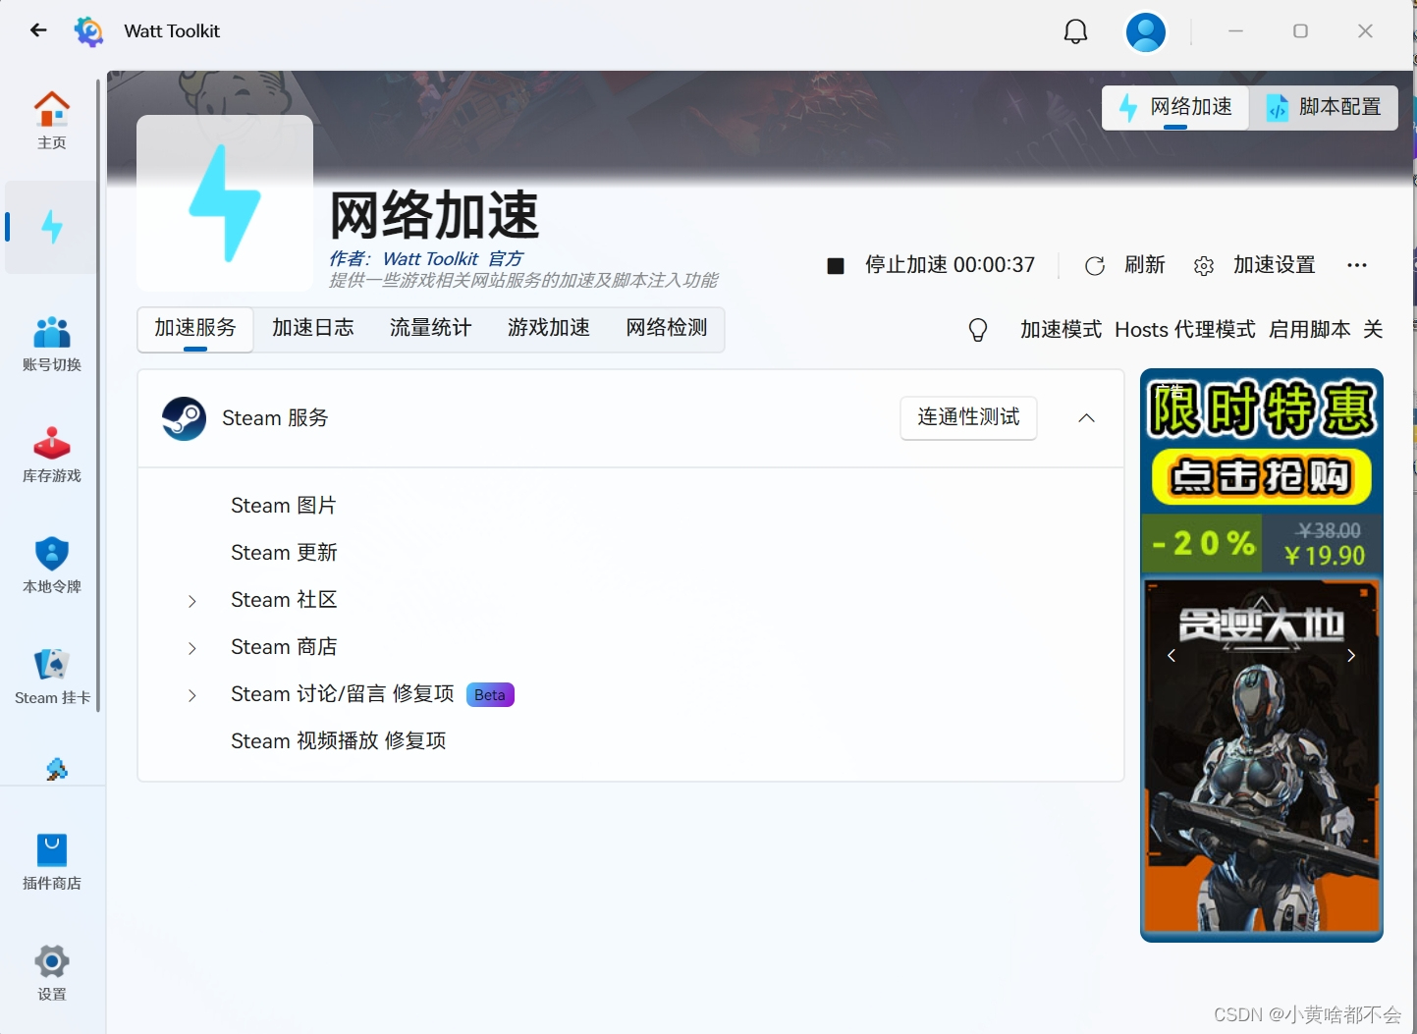Select Steam 更新 item

click(284, 553)
